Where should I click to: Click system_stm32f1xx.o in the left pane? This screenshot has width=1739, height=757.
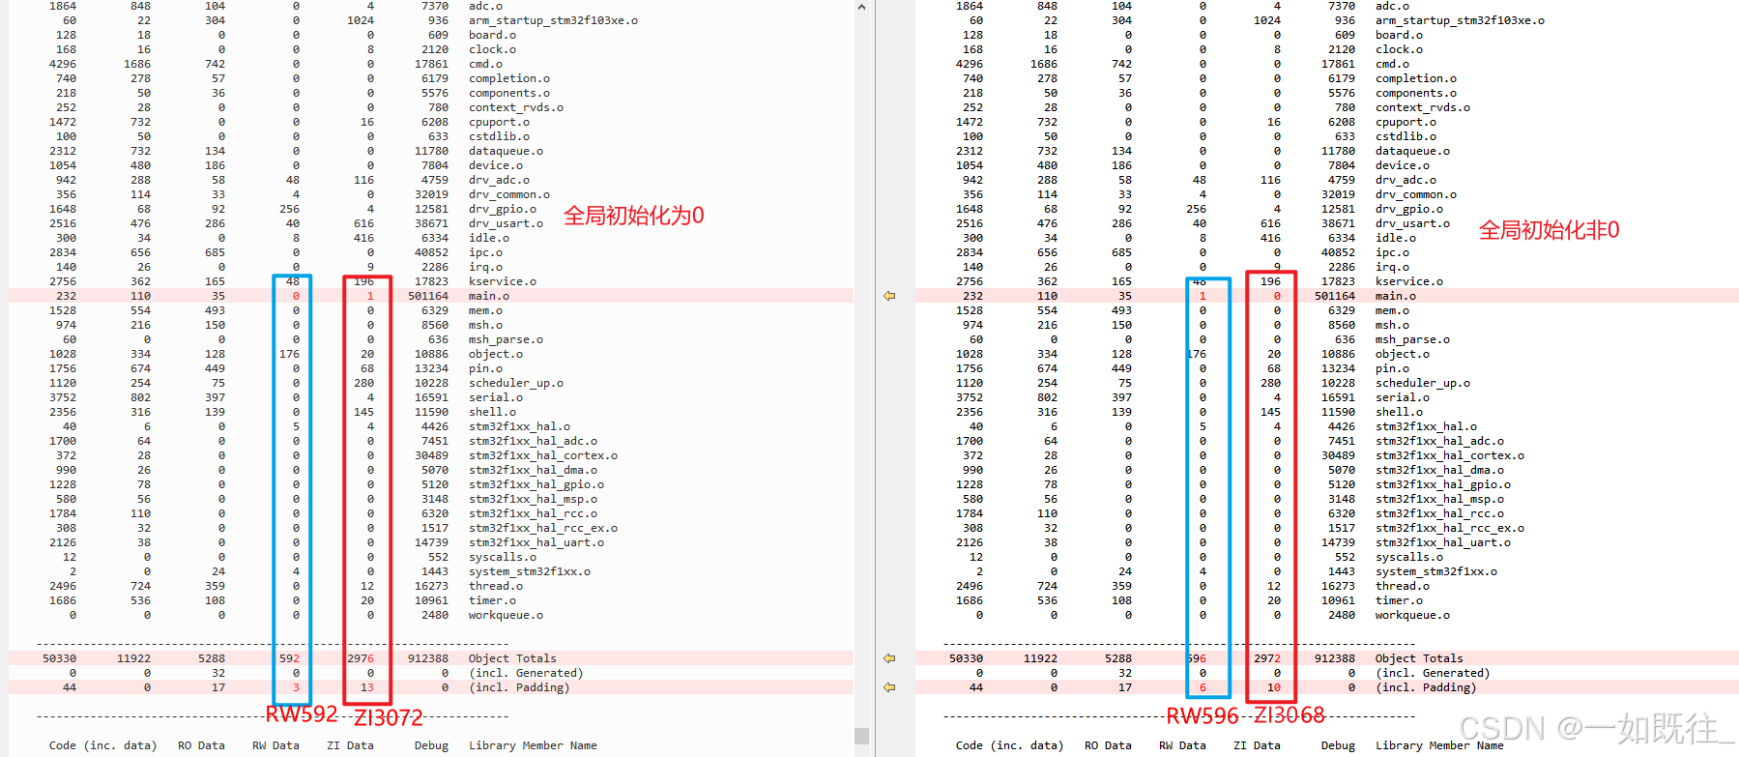tap(530, 571)
